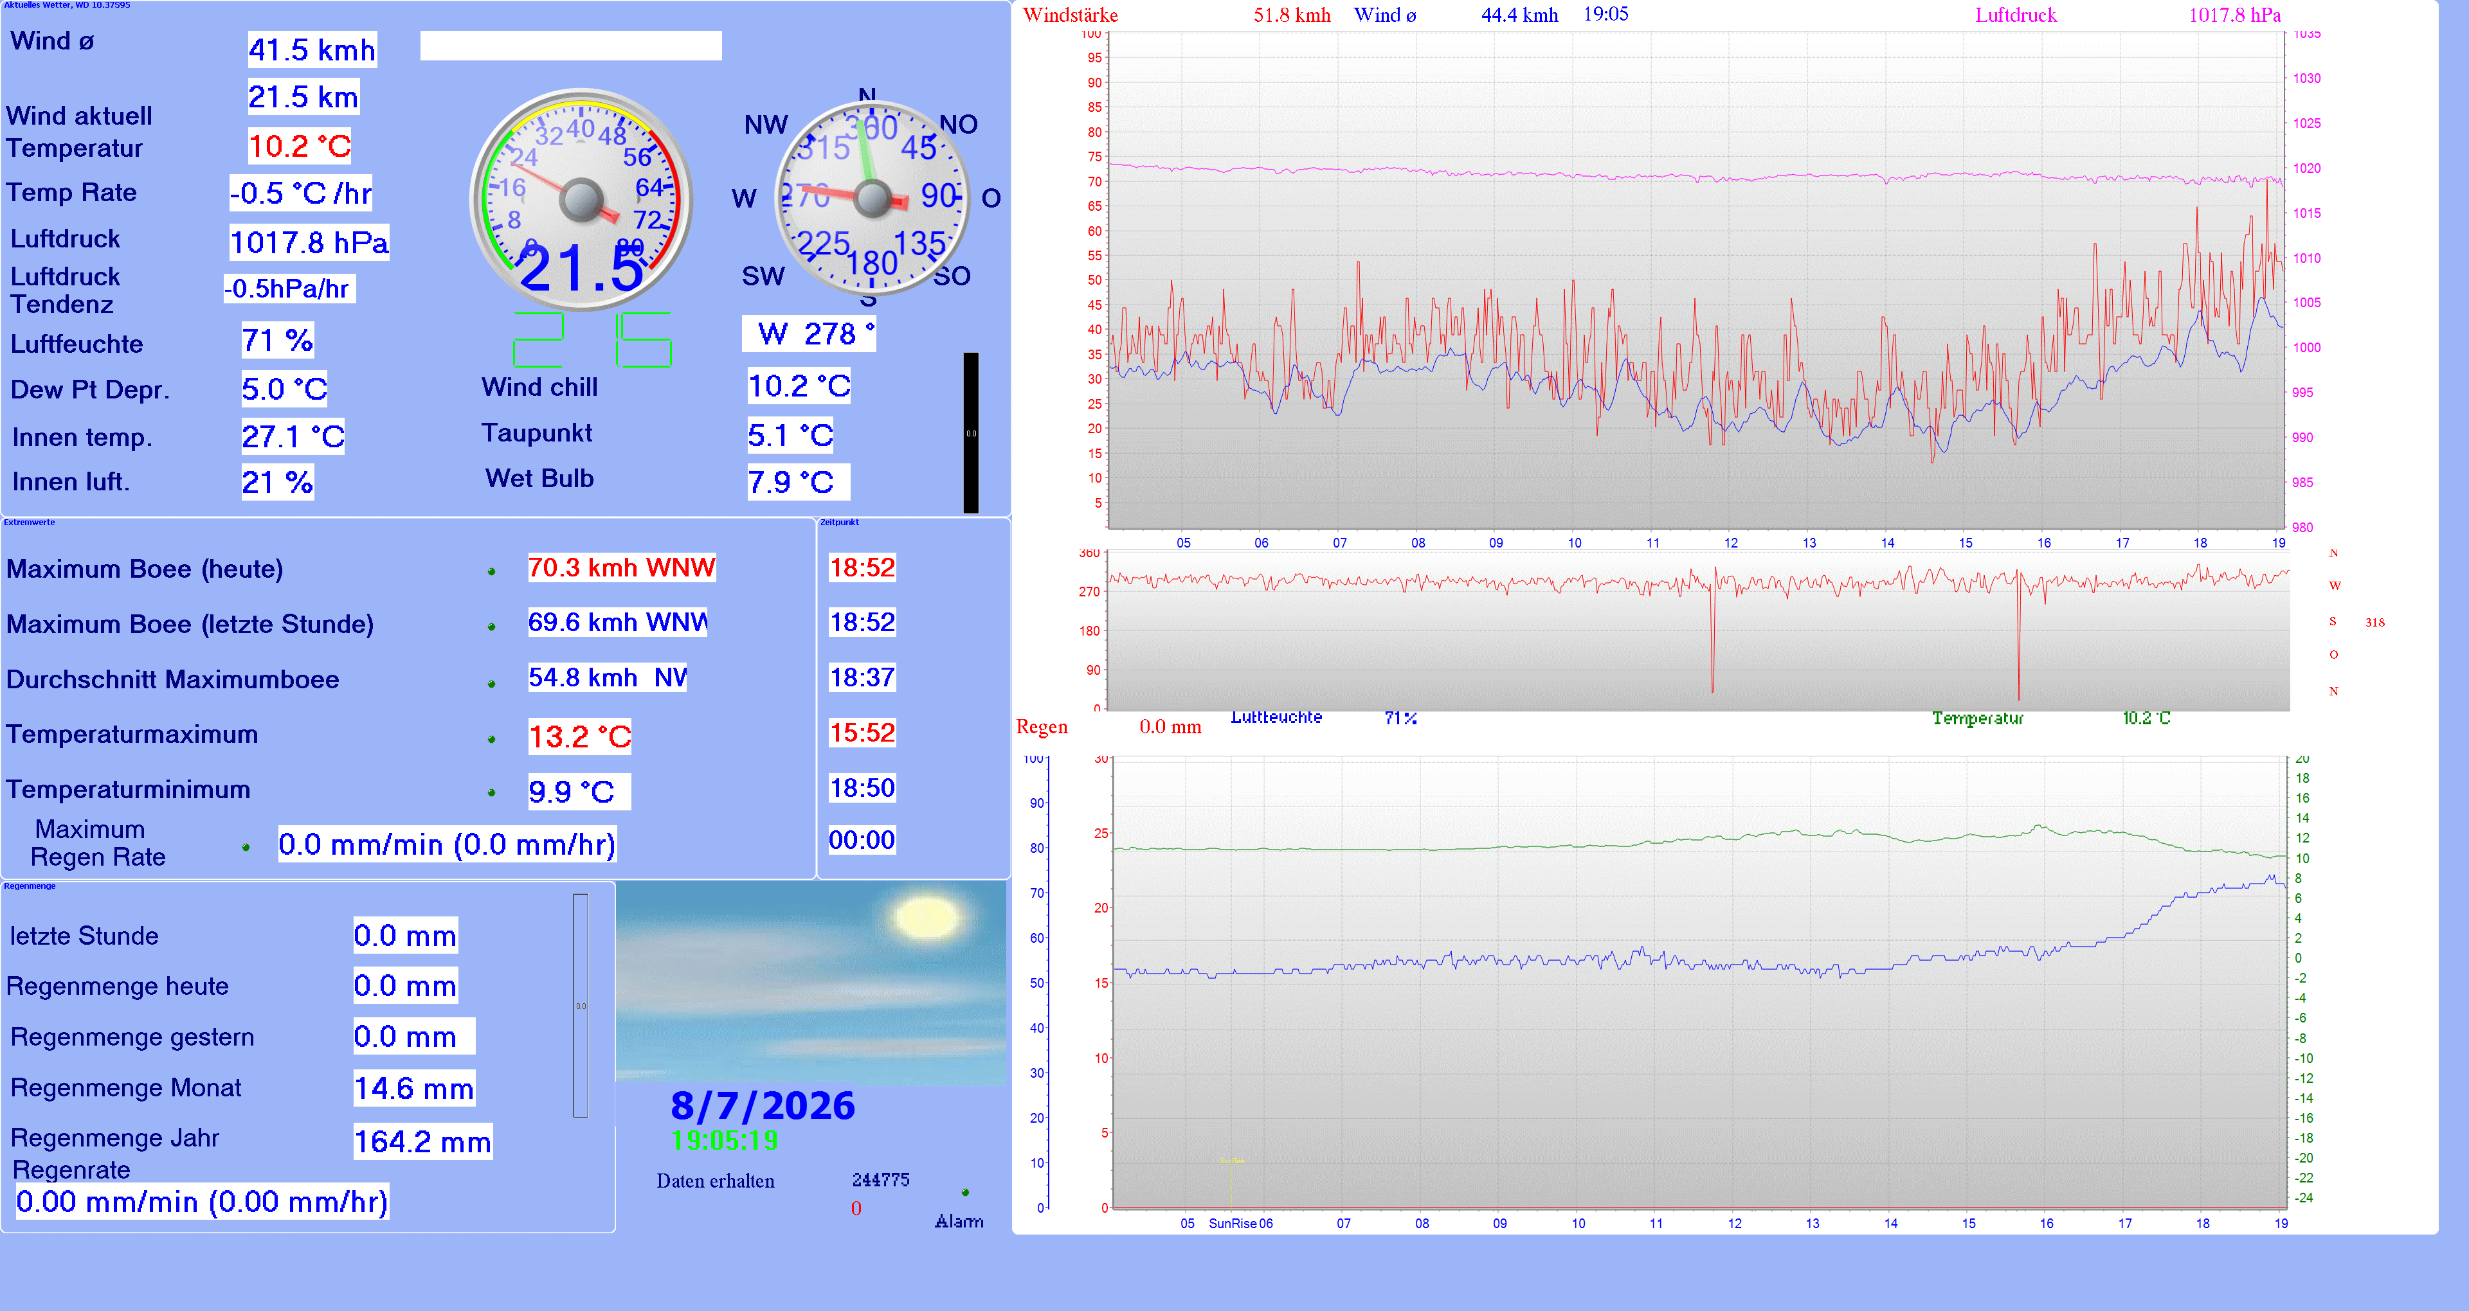Screen dimensions: 2469x1311
Task: Click the green dot beside Durchschnitt Maximumboee
Action: point(492,683)
